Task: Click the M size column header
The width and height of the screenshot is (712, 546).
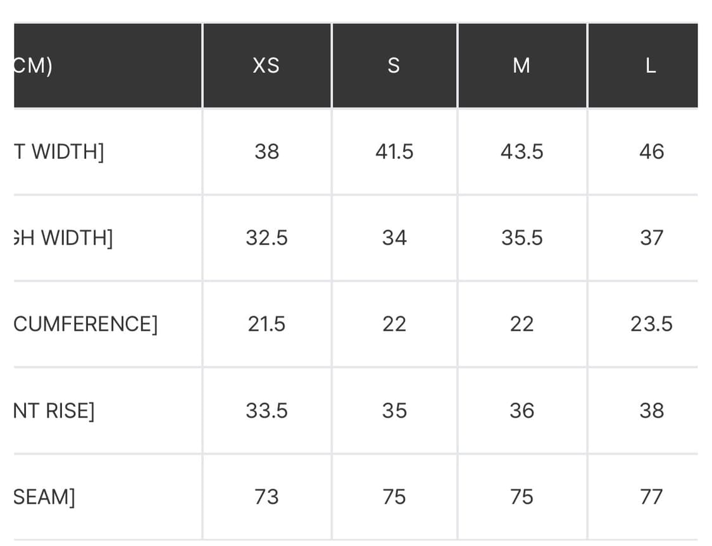Action: click(522, 66)
